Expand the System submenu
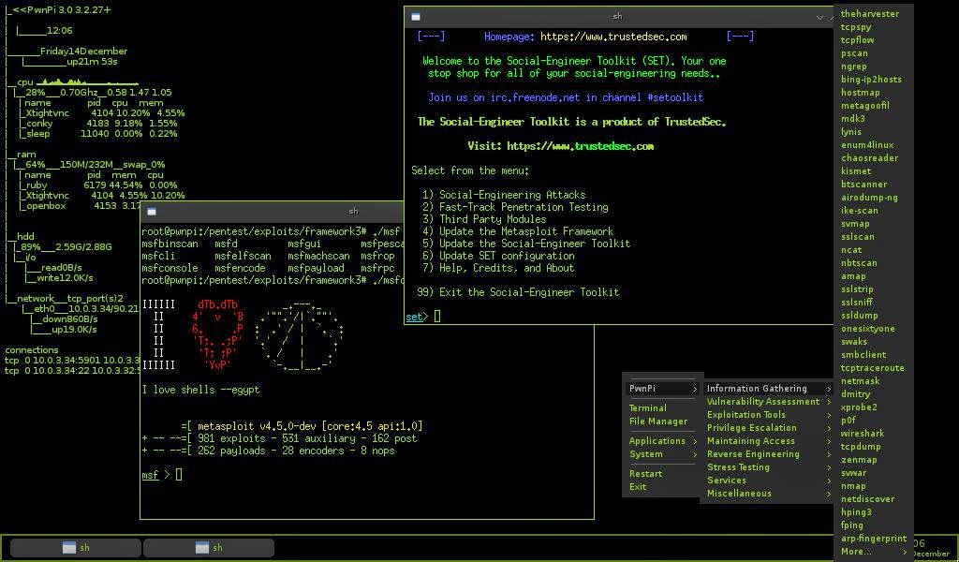Screen dimensions: 959x562 point(662,453)
